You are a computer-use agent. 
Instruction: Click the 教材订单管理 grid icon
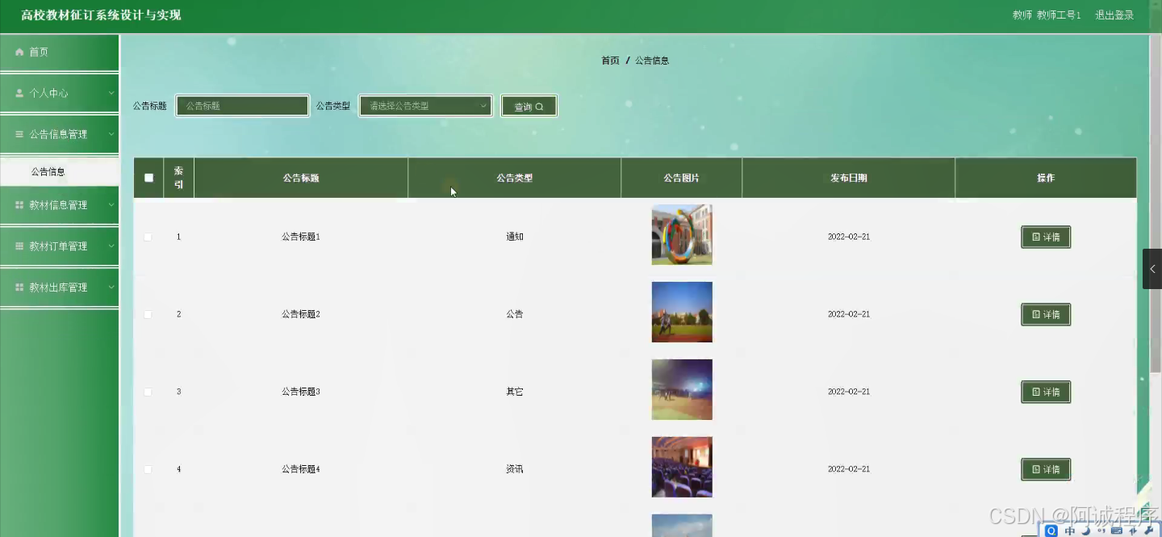click(18, 245)
